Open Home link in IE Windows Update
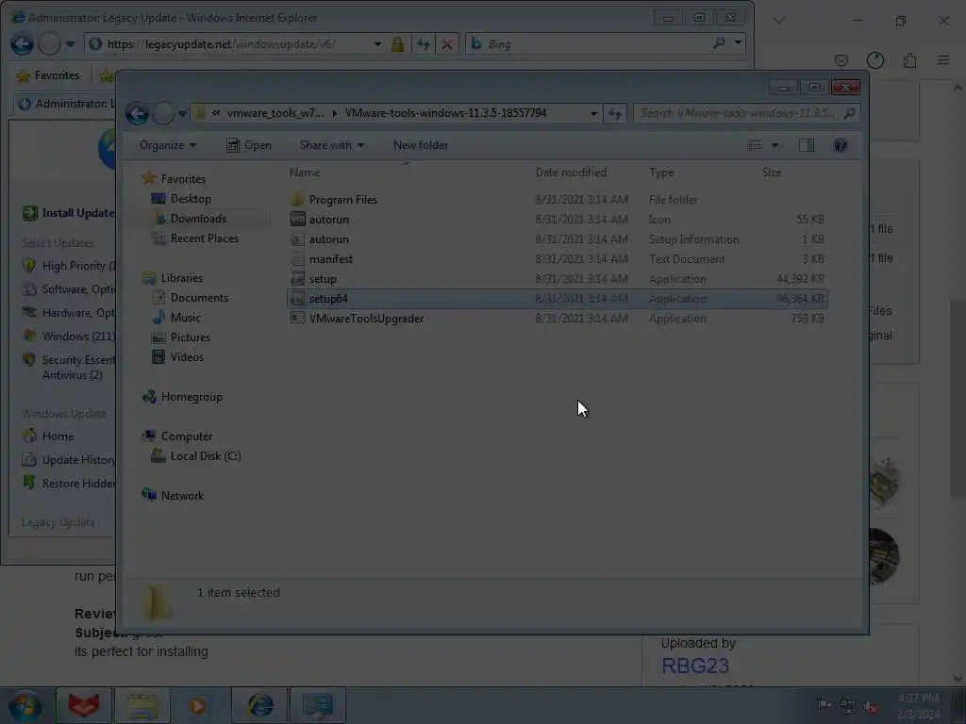The width and height of the screenshot is (966, 724). pos(58,436)
